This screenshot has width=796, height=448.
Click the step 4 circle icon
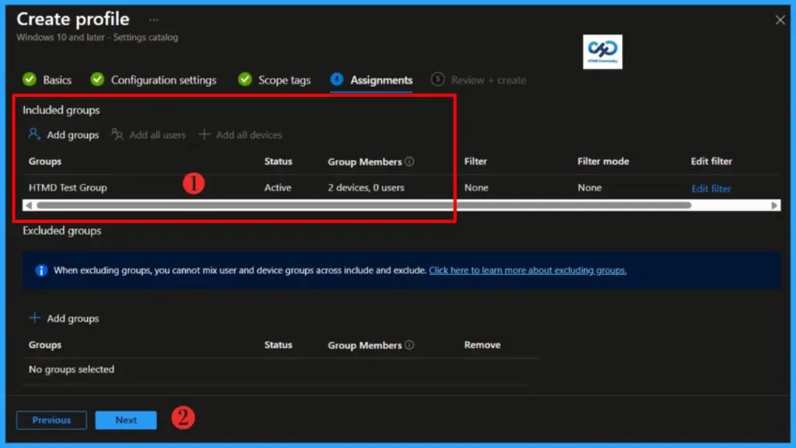[337, 79]
